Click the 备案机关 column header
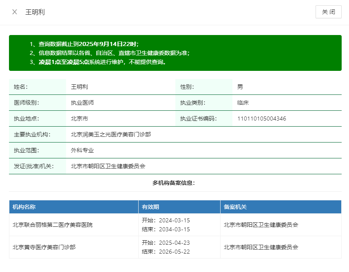The width and height of the screenshot is (349, 272). [x=235, y=207]
